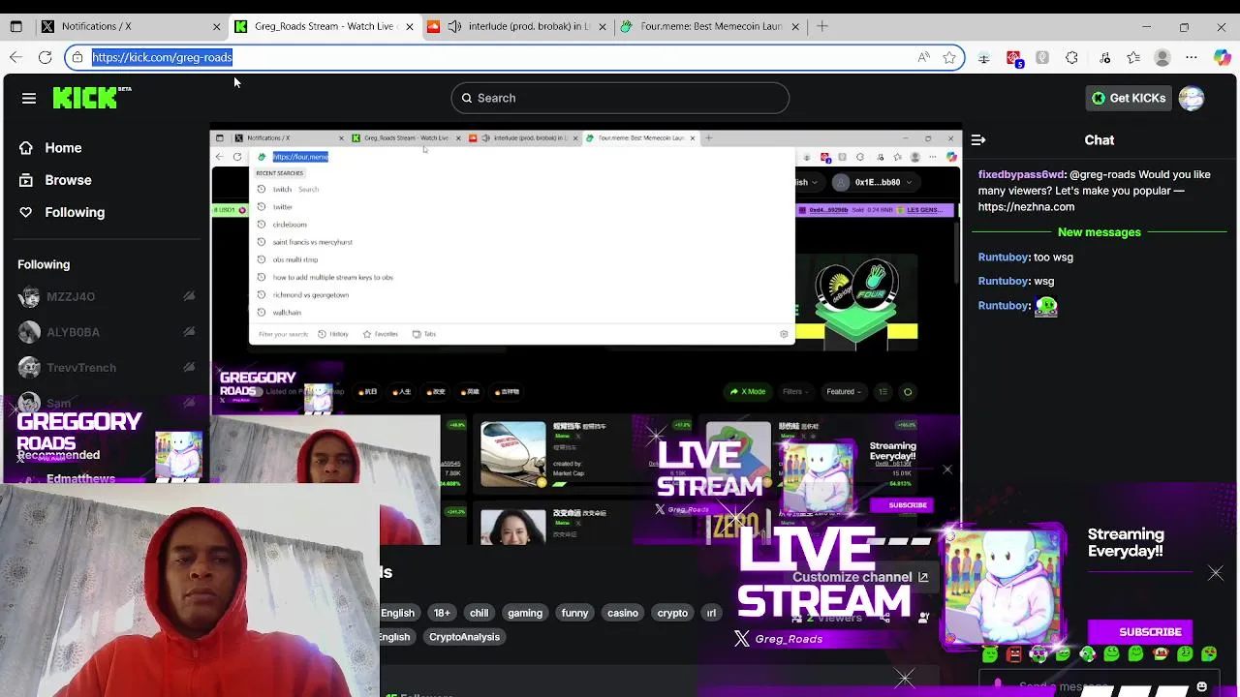Switch to the Four.meme browser tab

[709, 26]
